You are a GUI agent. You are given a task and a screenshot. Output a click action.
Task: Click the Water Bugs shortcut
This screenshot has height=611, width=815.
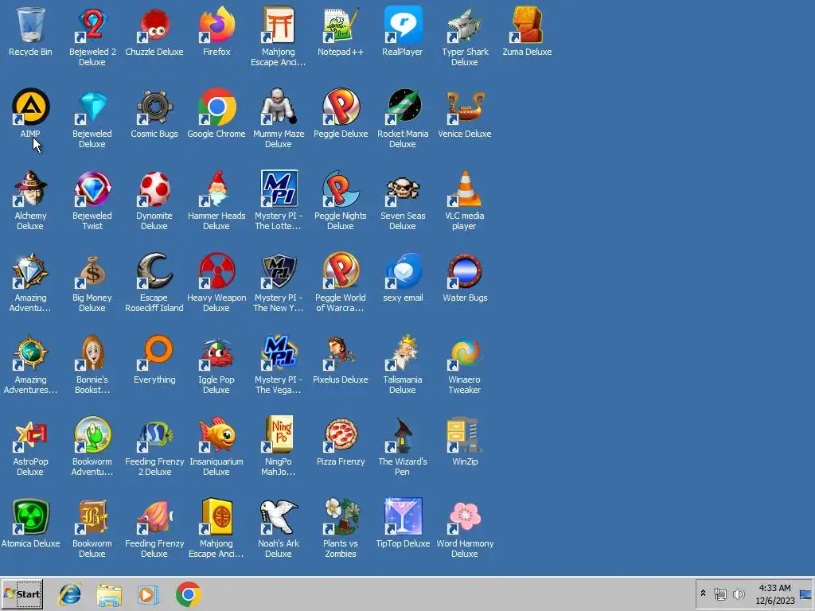point(465,270)
